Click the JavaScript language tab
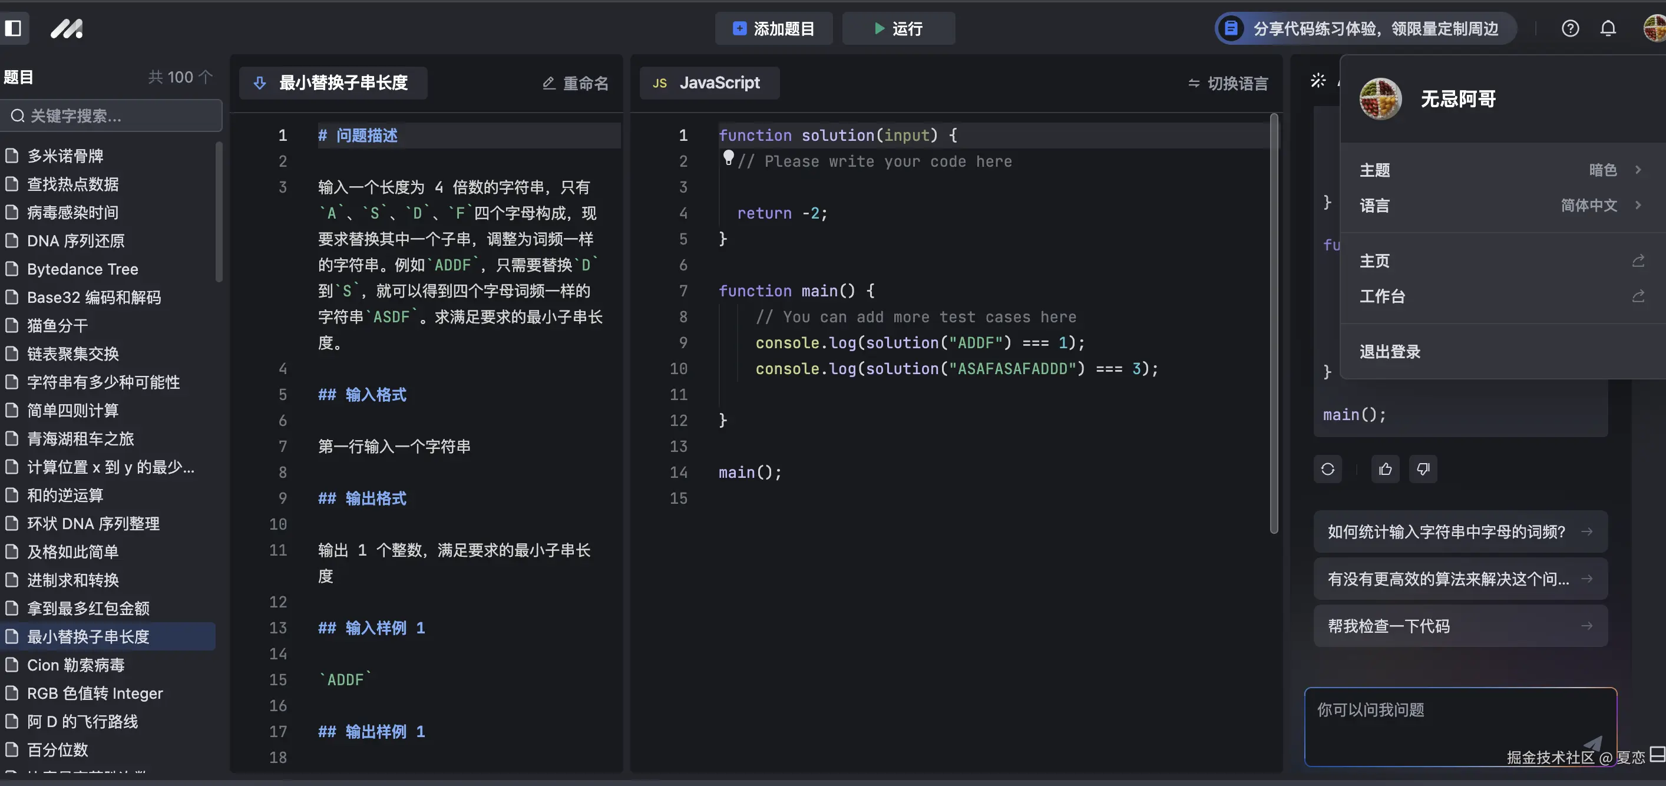The image size is (1666, 786). 709,83
